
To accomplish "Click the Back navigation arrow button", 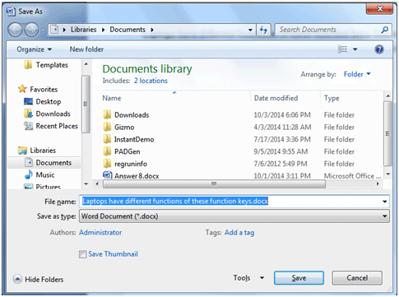I will point(15,30).
